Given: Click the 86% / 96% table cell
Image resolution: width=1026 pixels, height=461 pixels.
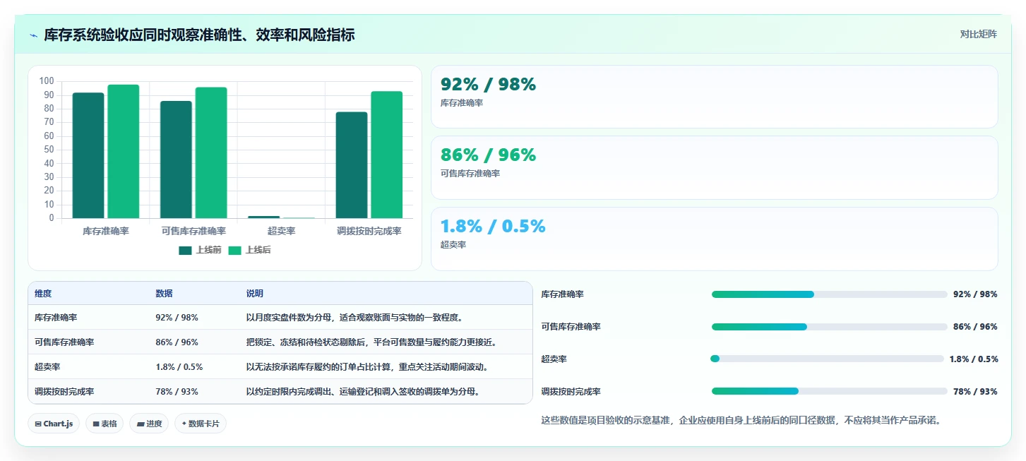Looking at the screenshot, I should [x=177, y=342].
